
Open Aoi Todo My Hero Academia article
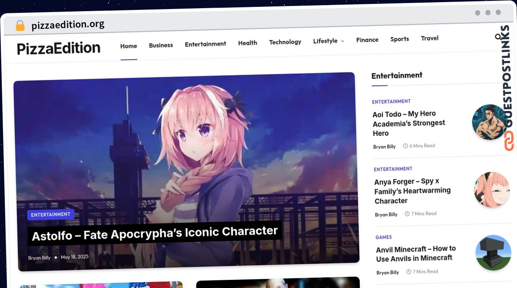[x=409, y=123]
